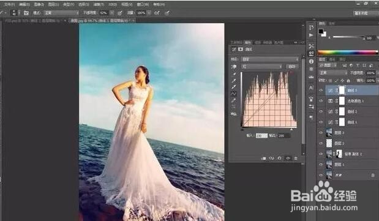Click the K slider in Color panel
This screenshot has height=221, width=379.
coord(348,37)
